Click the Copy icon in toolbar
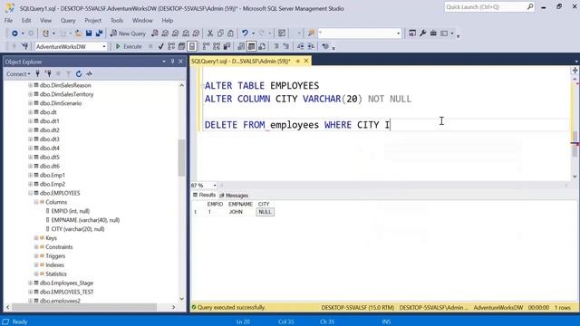This screenshot has width=580, height=326. [x=220, y=34]
